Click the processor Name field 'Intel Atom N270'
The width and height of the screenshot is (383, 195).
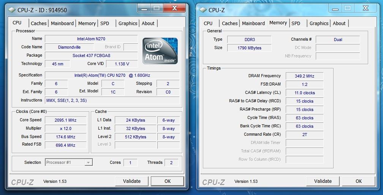pyautogui.click(x=91, y=39)
